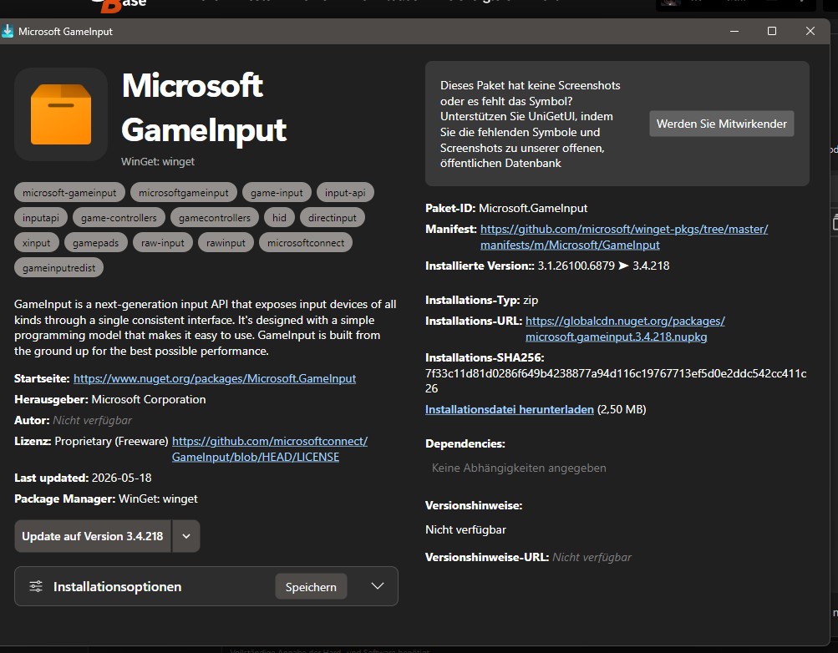
Task: Click Werden Sie Mitwirkender button
Action: pyautogui.click(x=722, y=124)
